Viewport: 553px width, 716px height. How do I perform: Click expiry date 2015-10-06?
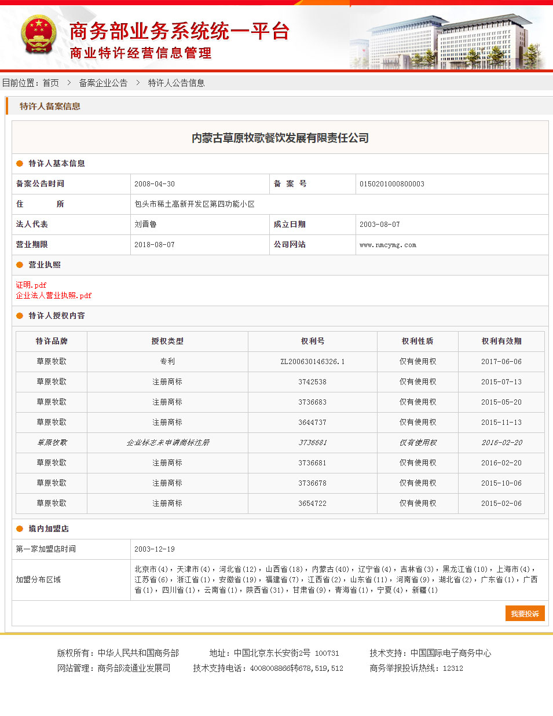[x=501, y=483]
